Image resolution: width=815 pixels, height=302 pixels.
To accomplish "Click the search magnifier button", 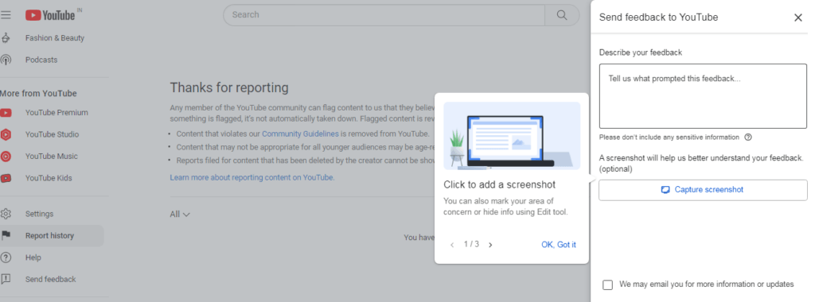I will (562, 15).
